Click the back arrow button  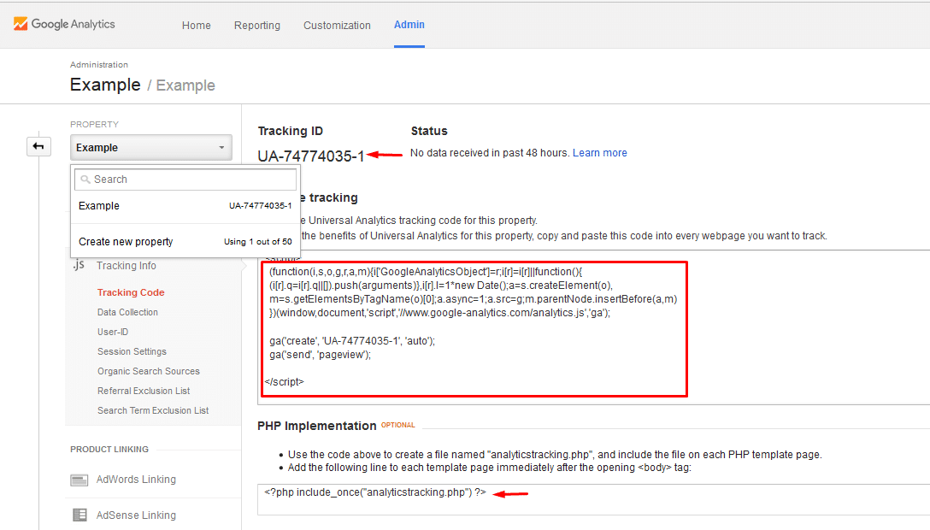coord(38,146)
